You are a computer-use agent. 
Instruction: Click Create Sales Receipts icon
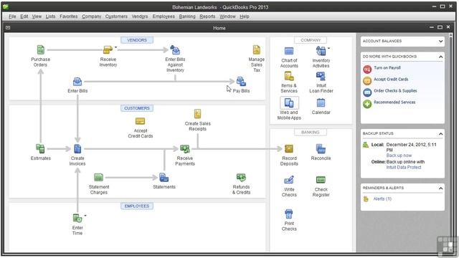tap(198, 114)
